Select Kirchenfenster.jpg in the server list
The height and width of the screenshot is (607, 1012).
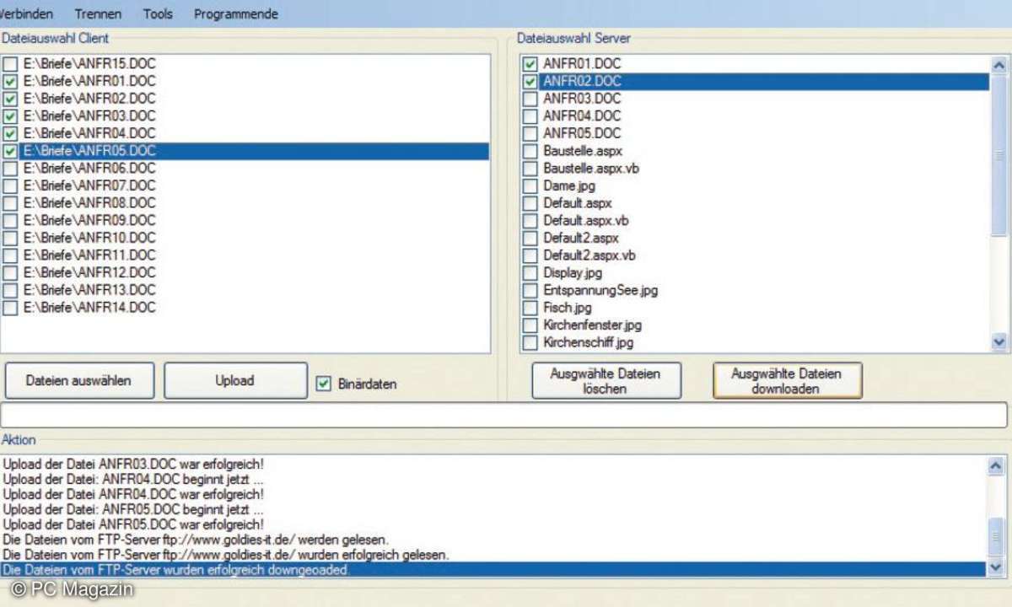(593, 325)
